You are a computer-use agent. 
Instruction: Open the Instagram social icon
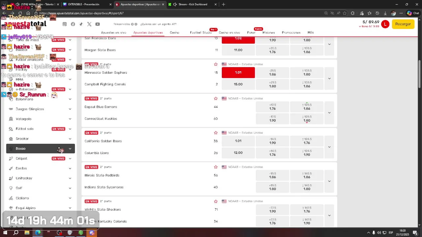coord(65,24)
